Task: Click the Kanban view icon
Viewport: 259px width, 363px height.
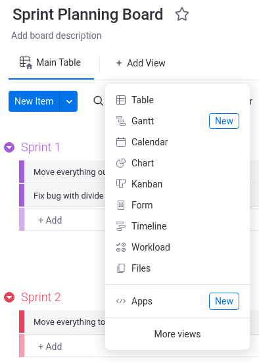Action: (121, 184)
